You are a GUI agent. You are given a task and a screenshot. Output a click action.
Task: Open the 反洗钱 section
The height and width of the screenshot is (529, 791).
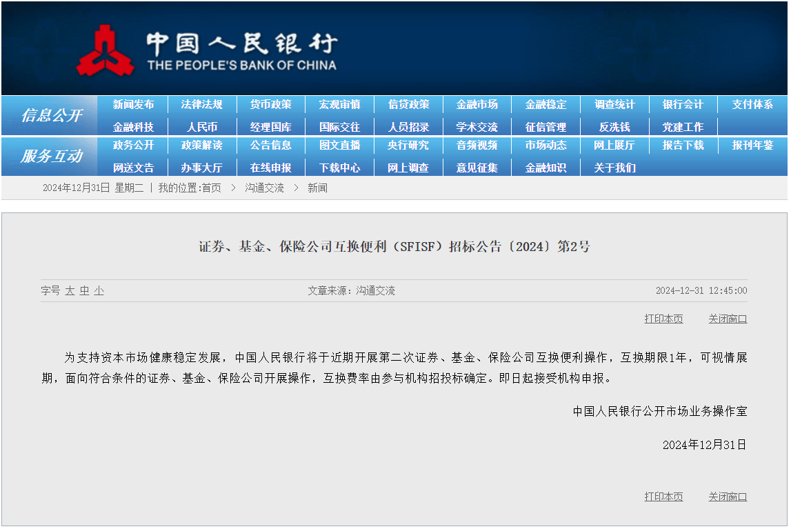click(x=614, y=128)
